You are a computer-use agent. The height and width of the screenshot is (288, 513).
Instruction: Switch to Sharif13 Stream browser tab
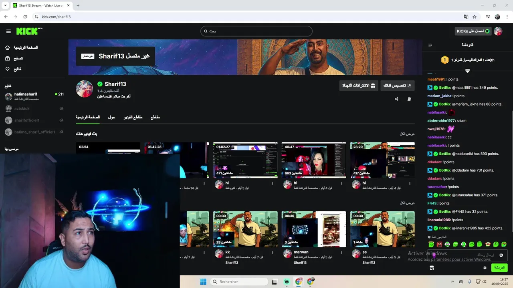[x=40, y=5]
